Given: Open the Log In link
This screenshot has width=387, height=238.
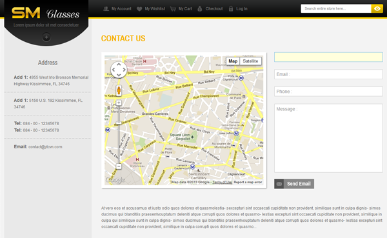Looking at the screenshot, I should (x=242, y=9).
